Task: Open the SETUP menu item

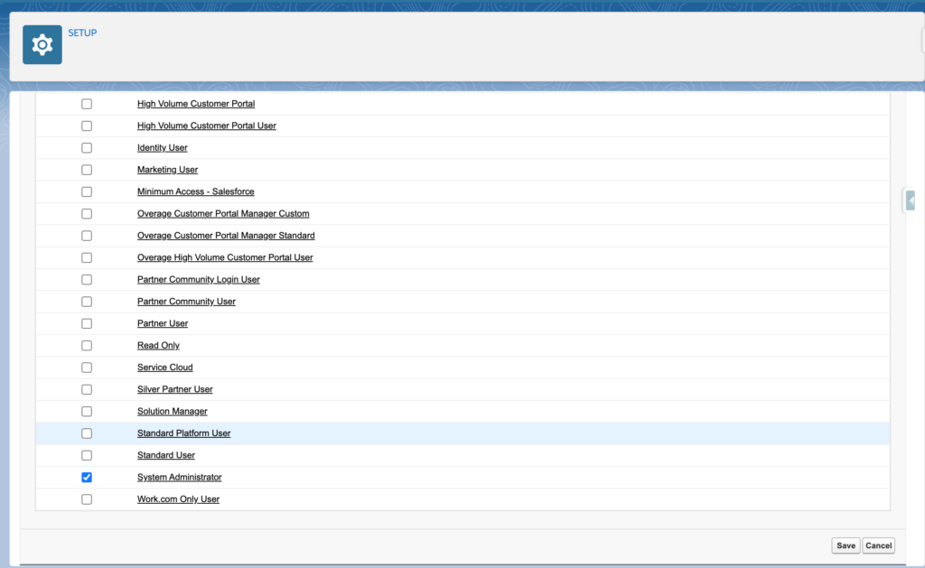Action: tap(81, 33)
